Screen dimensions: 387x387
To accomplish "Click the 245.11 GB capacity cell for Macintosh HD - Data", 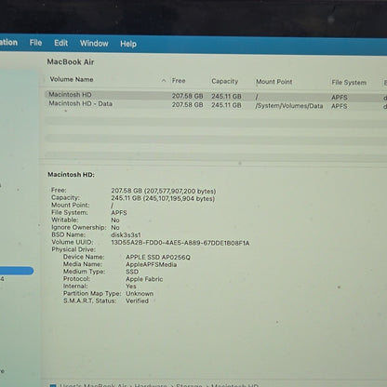I will point(226,105).
